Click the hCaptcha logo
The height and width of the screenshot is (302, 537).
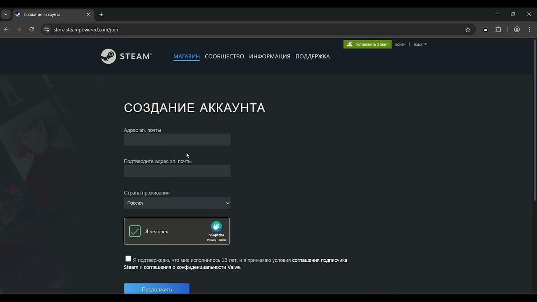pyautogui.click(x=216, y=226)
